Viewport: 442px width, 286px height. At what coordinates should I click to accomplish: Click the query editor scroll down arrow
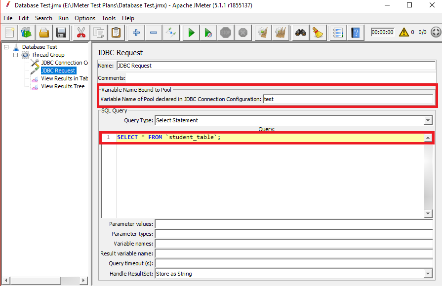tap(428, 214)
